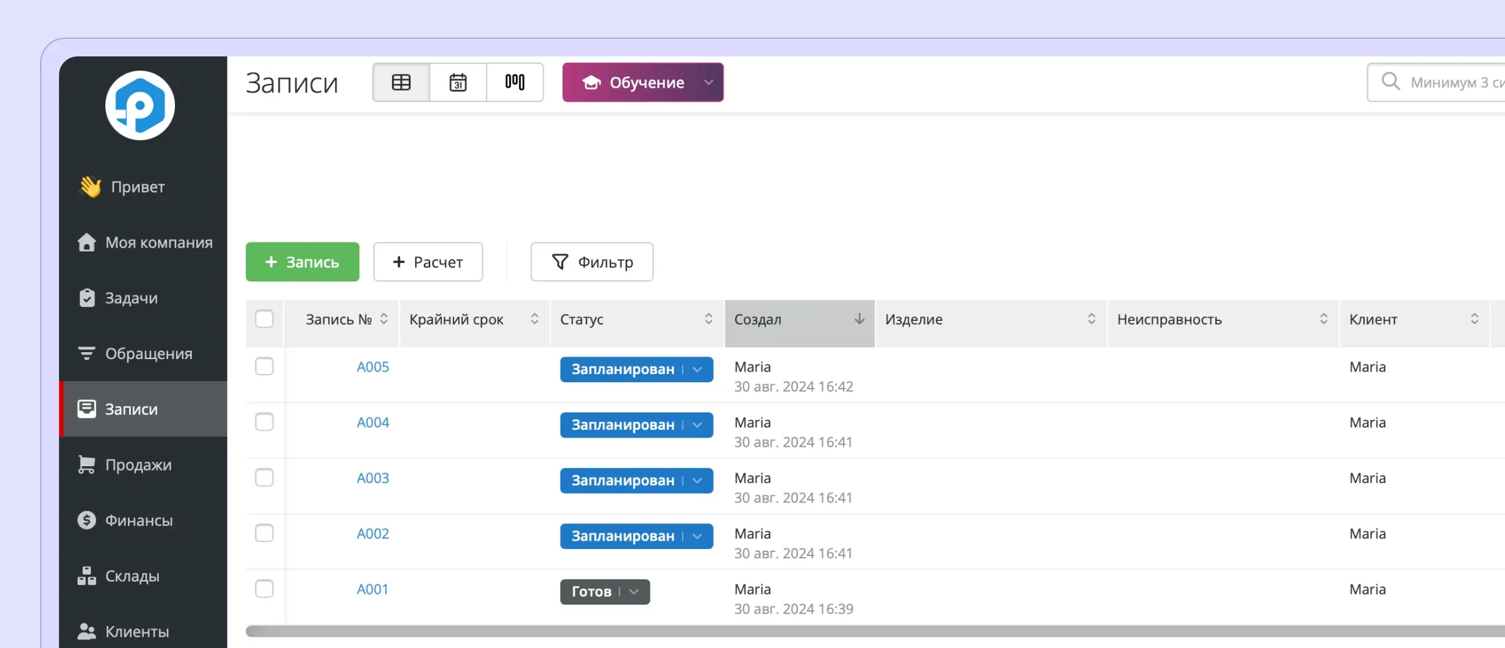The height and width of the screenshot is (648, 1505).
Task: Open the Обучение dropdown
Action: 642,82
